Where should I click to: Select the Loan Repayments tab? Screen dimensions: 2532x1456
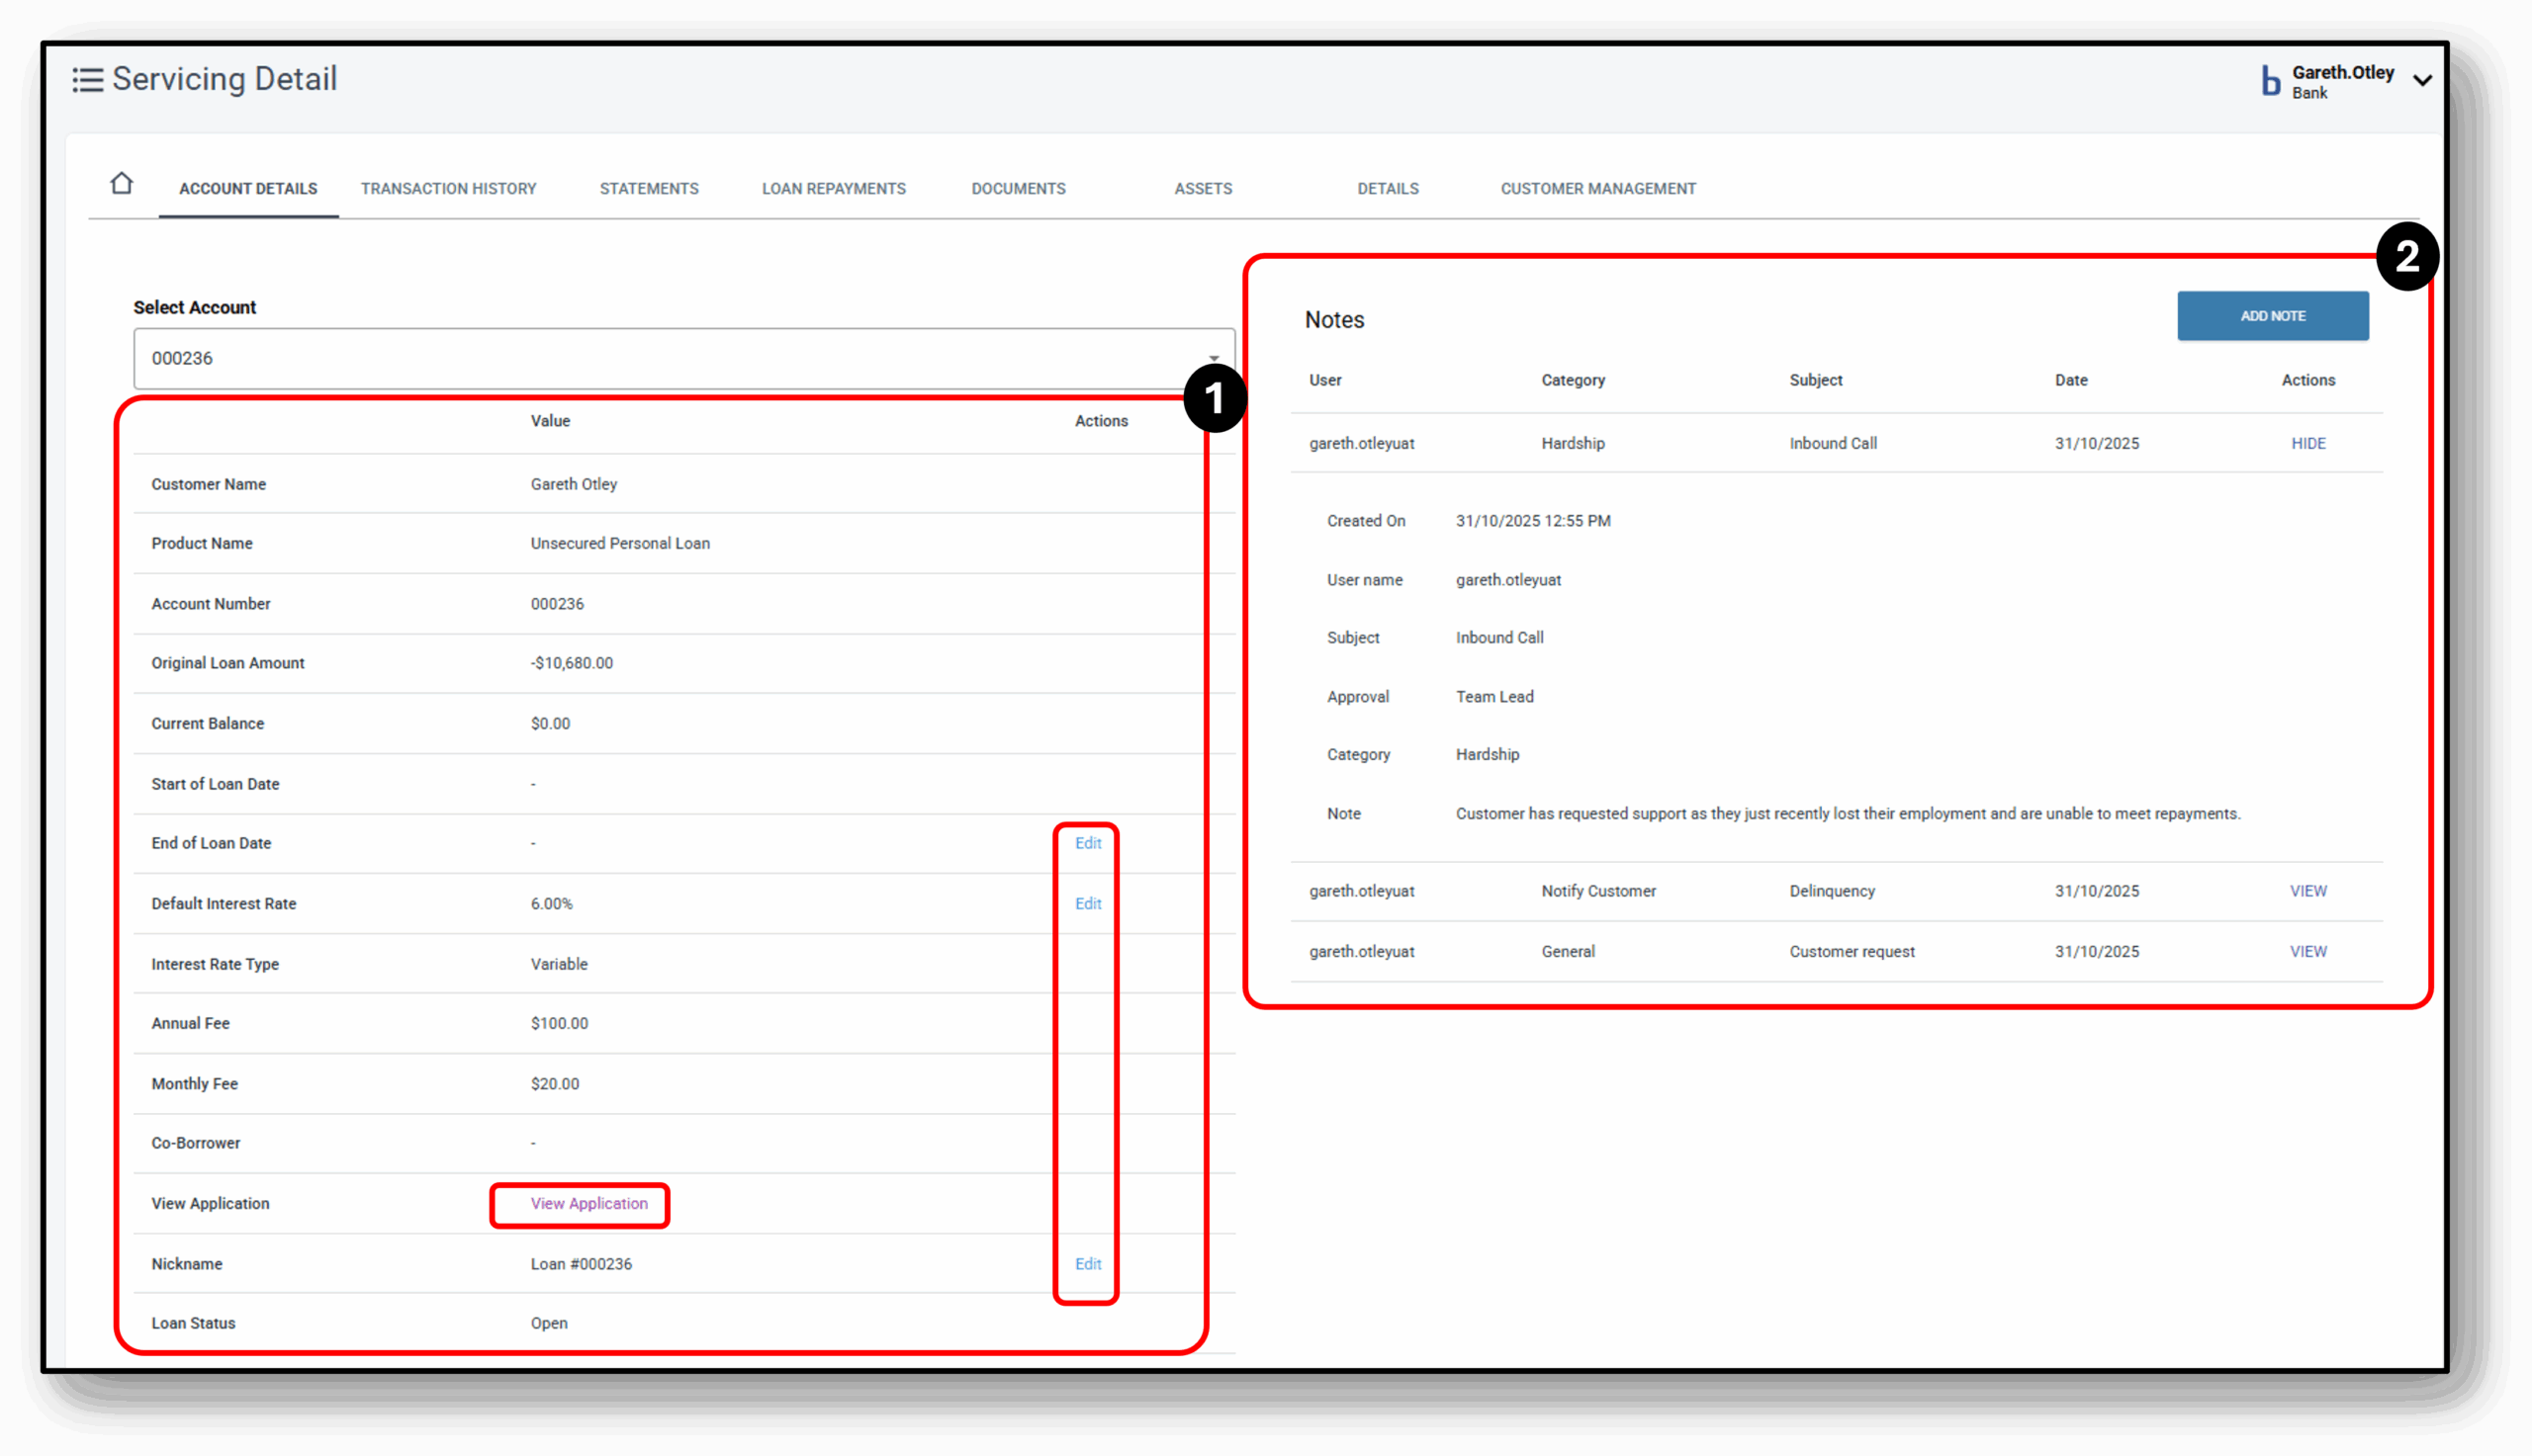click(834, 188)
